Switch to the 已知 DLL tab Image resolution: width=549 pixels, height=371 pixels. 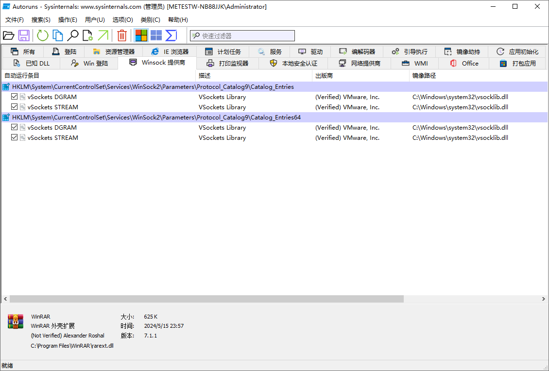(x=31, y=63)
